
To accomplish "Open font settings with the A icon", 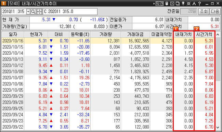I will (194, 3).
